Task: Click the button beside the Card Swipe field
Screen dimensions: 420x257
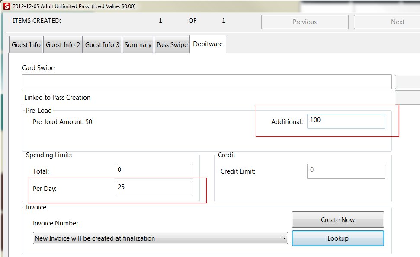Action: click(x=408, y=81)
